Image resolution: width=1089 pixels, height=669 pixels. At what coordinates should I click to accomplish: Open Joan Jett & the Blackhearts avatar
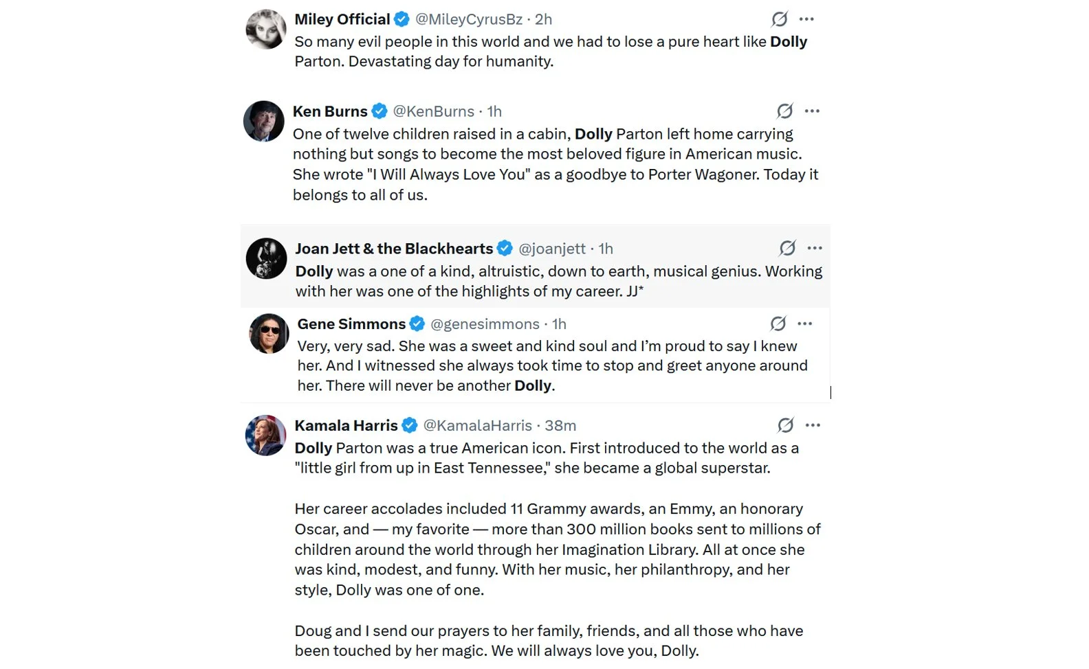pos(267,258)
